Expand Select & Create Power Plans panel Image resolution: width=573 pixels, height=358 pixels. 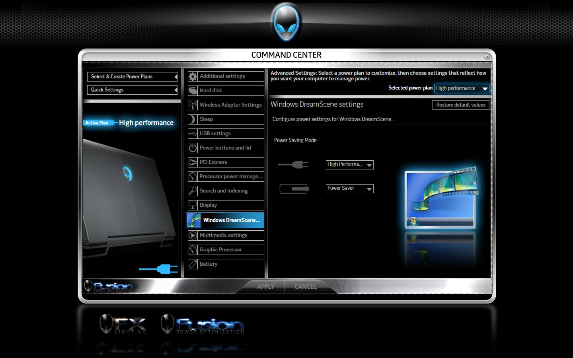click(x=132, y=77)
